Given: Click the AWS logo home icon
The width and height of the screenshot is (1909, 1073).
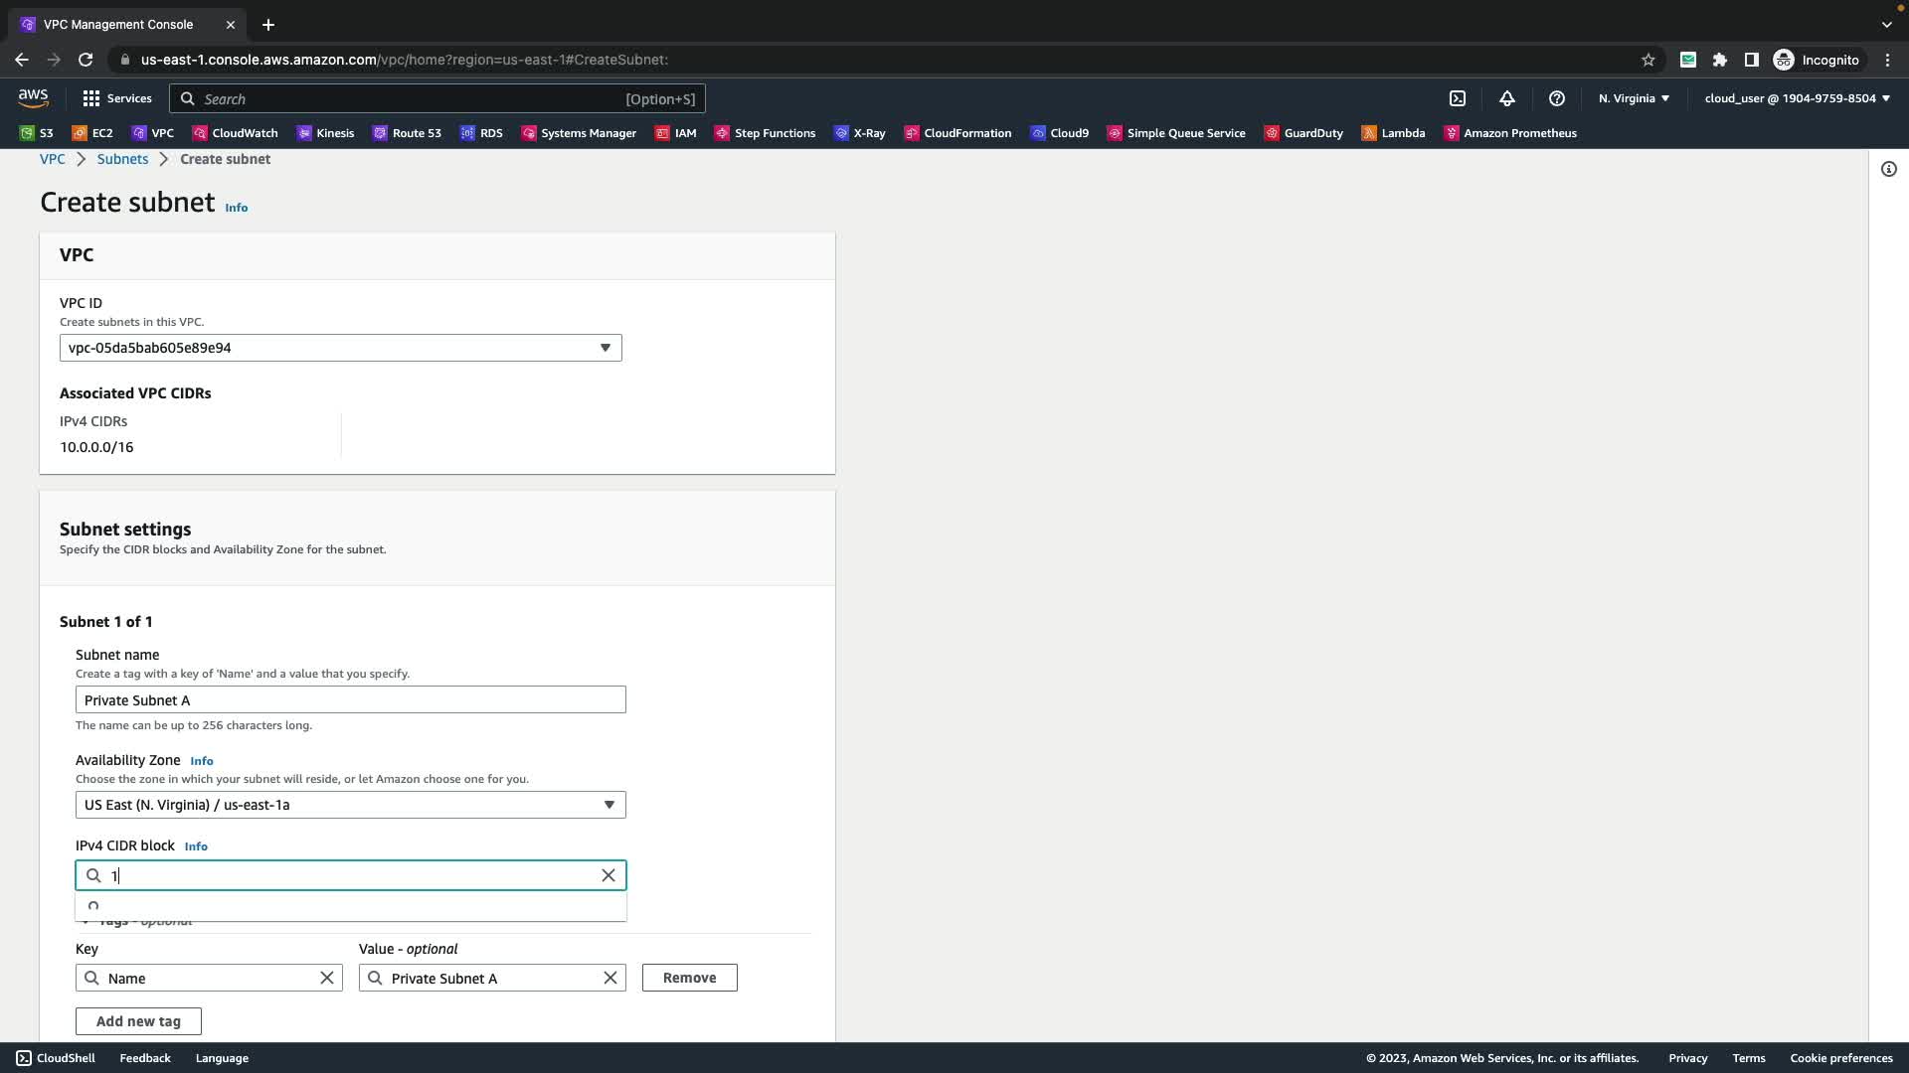Looking at the screenshot, I should [33, 97].
